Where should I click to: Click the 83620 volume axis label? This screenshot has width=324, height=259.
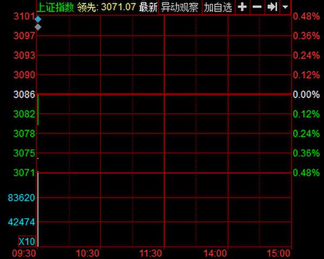tap(23, 198)
